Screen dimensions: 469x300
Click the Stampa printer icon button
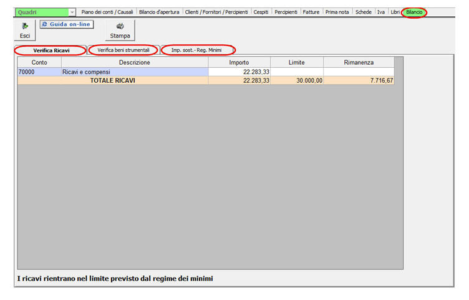120,30
